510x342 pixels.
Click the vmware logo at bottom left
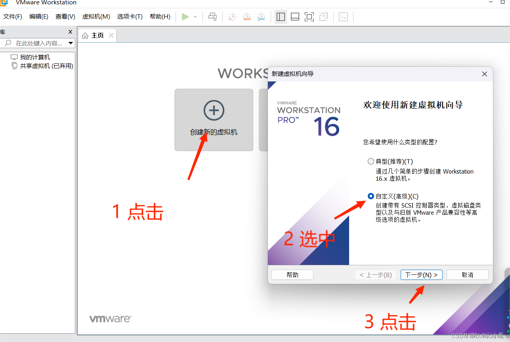coord(110,319)
